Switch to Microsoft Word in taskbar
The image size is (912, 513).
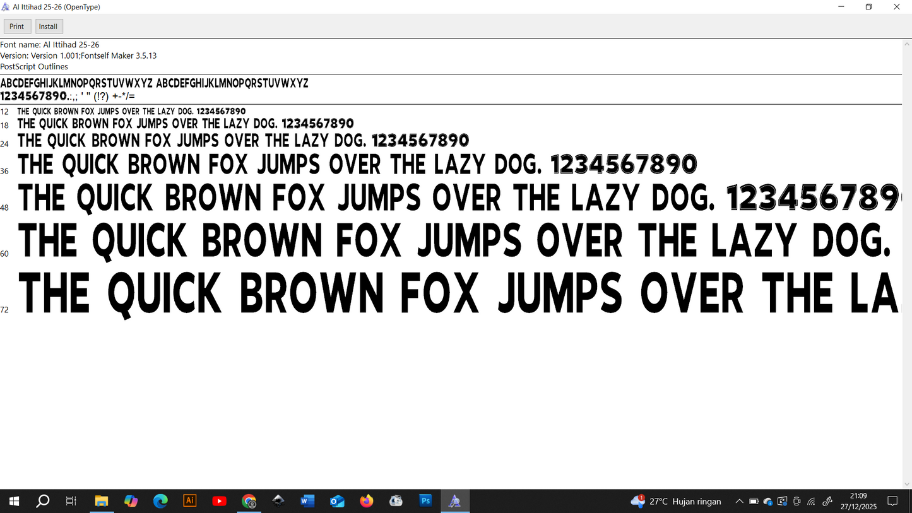pos(307,501)
